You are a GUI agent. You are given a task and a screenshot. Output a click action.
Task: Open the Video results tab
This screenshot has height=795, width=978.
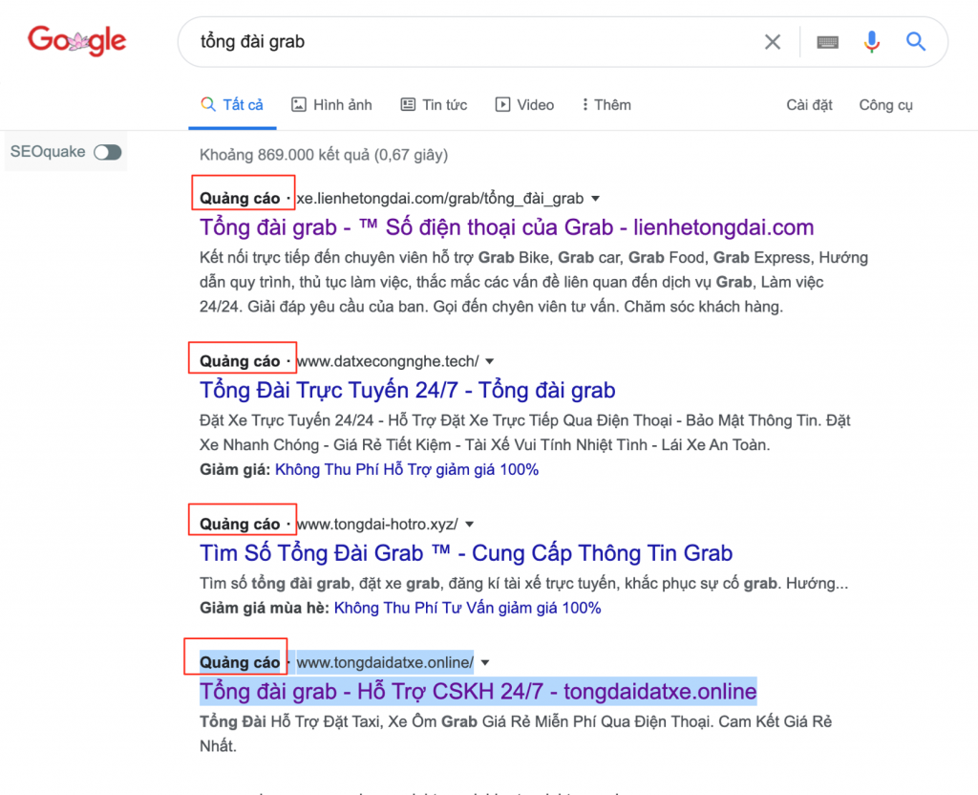[x=524, y=105]
